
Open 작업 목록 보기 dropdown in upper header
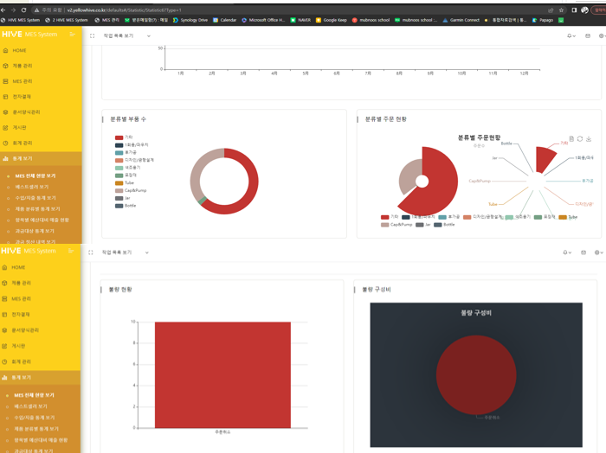(x=126, y=36)
